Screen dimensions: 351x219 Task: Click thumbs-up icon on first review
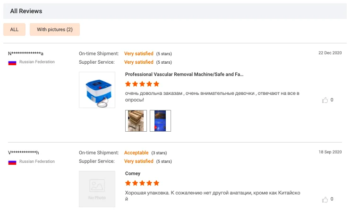tap(325, 100)
